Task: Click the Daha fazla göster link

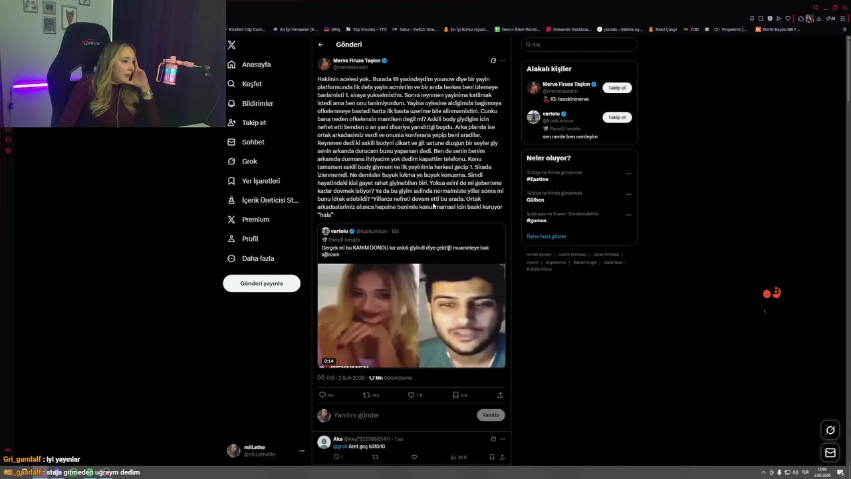Action: pyautogui.click(x=547, y=236)
